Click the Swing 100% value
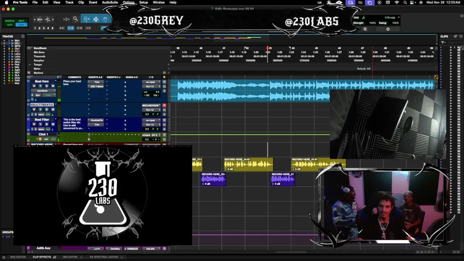This screenshot has width=464, height=261. [395, 23]
